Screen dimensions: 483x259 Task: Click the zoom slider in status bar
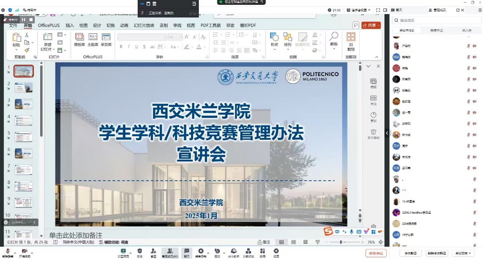[x=341, y=242]
